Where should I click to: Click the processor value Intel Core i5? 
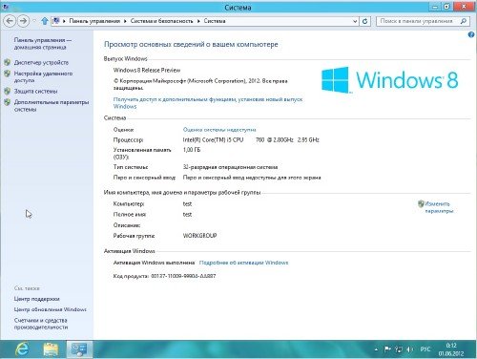[x=251, y=139]
